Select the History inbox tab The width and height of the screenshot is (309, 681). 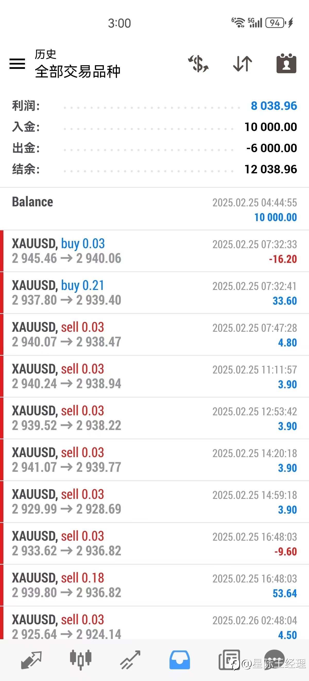[x=179, y=660]
